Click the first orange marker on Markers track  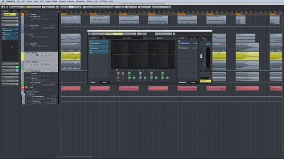tap(63, 14)
